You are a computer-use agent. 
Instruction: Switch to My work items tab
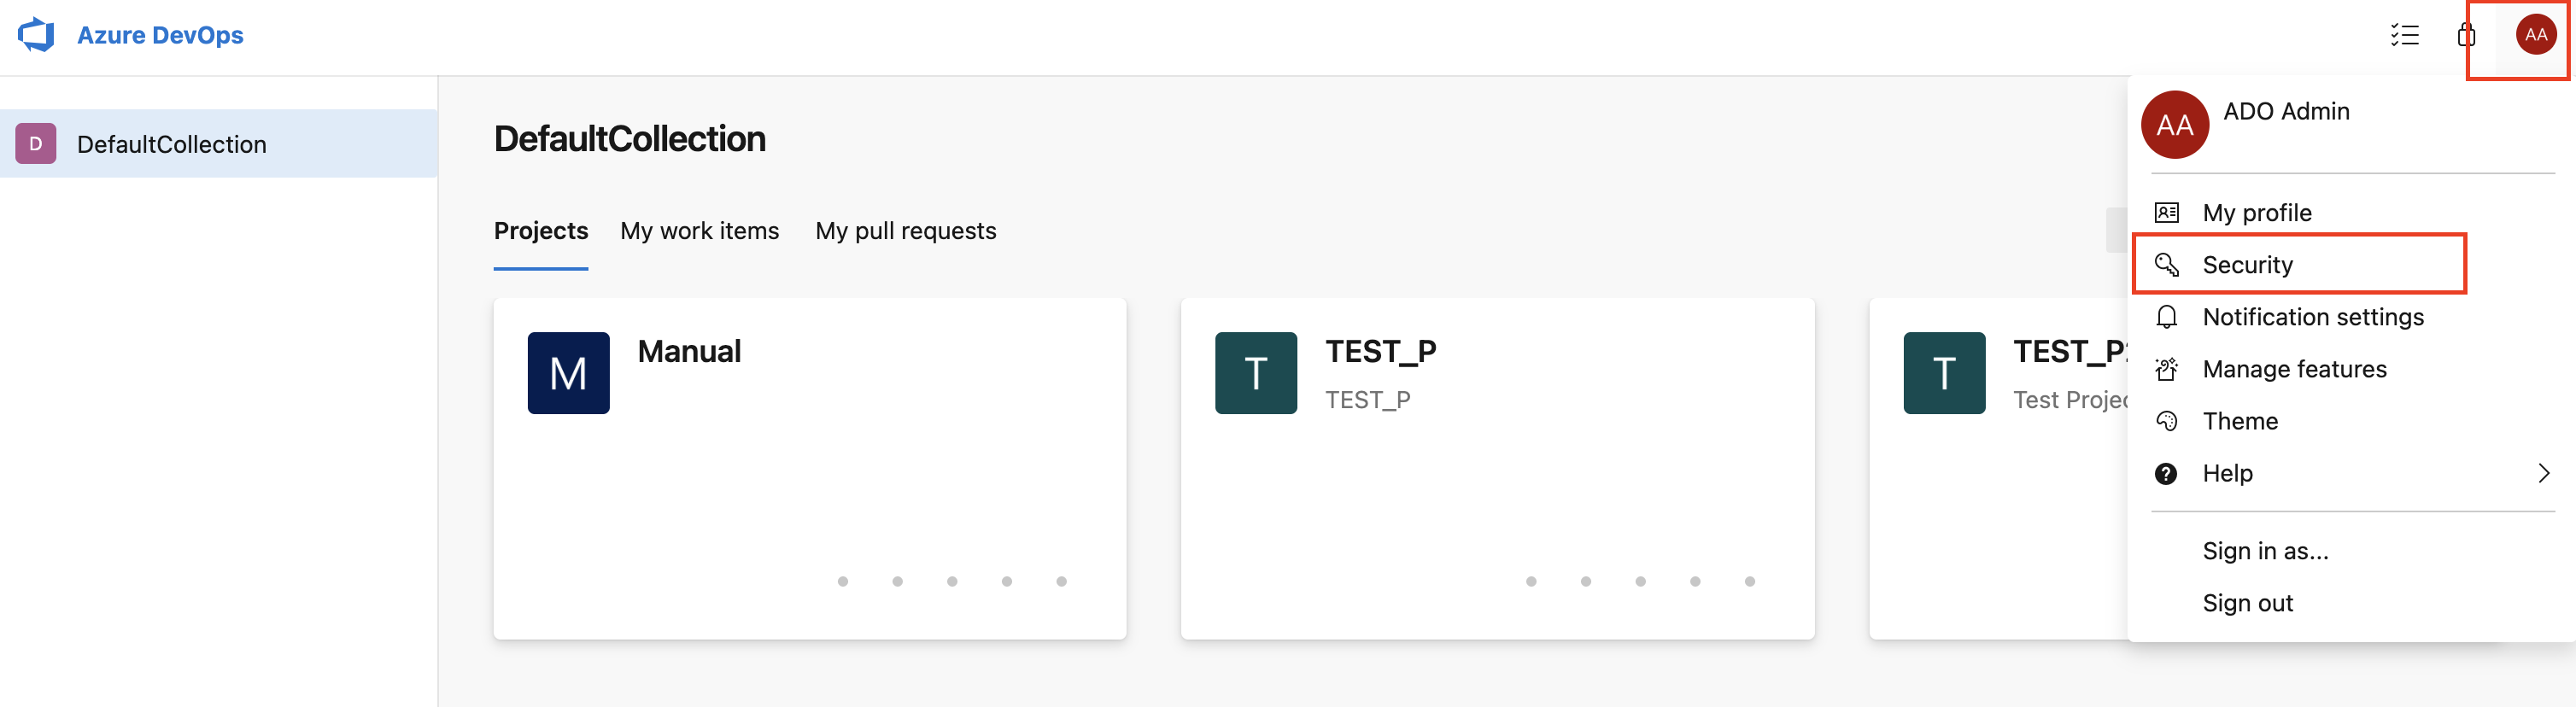699,231
